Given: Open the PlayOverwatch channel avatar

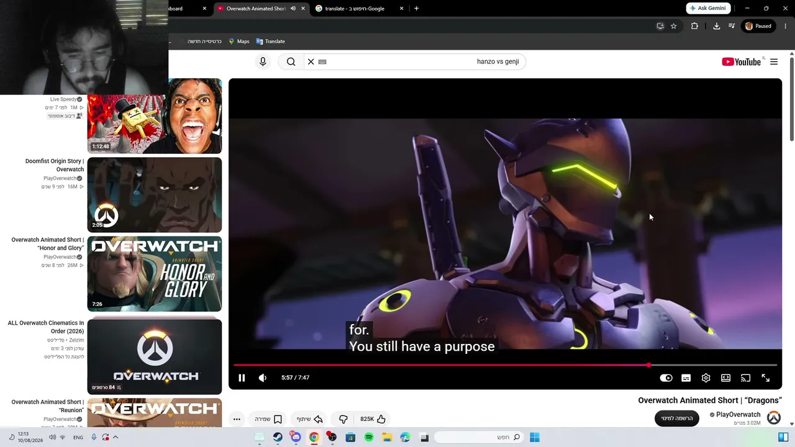Looking at the screenshot, I should (x=774, y=418).
